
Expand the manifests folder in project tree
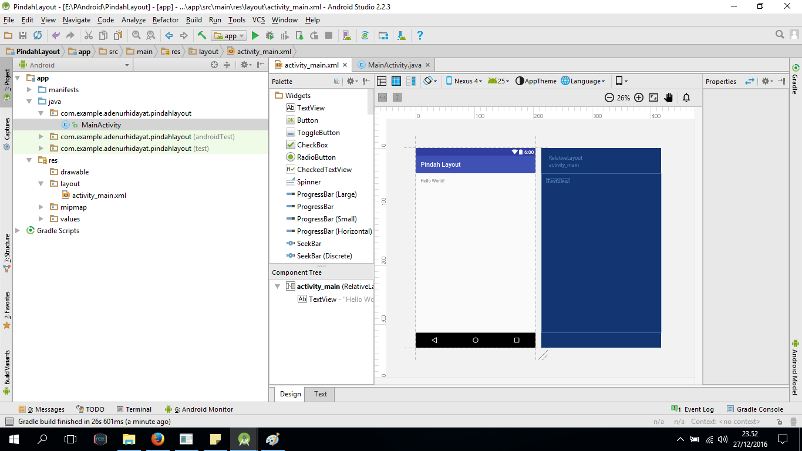click(30, 90)
